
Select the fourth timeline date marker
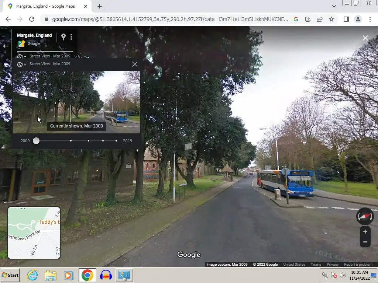tap(103, 141)
